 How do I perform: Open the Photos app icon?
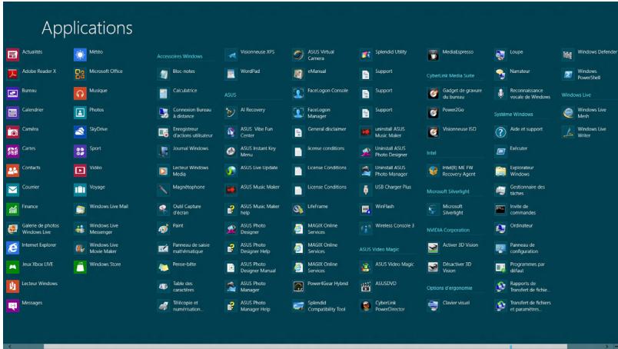point(80,113)
